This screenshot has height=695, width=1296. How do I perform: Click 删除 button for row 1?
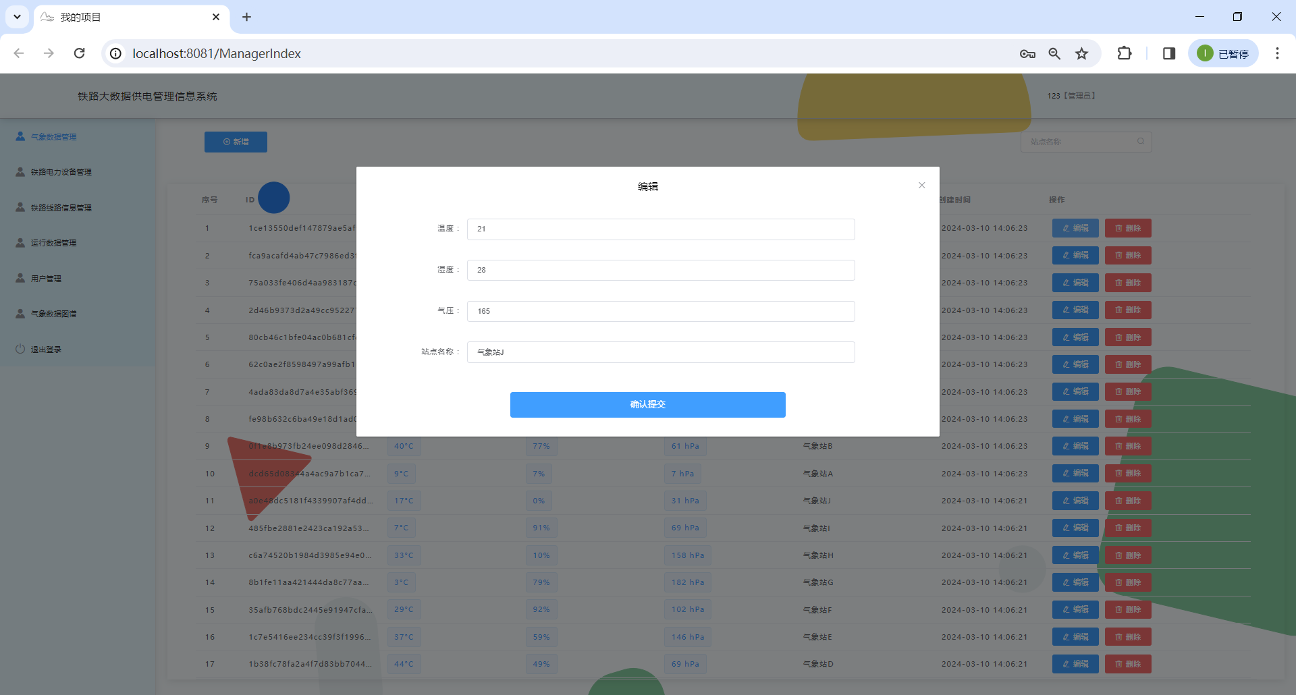pos(1128,228)
